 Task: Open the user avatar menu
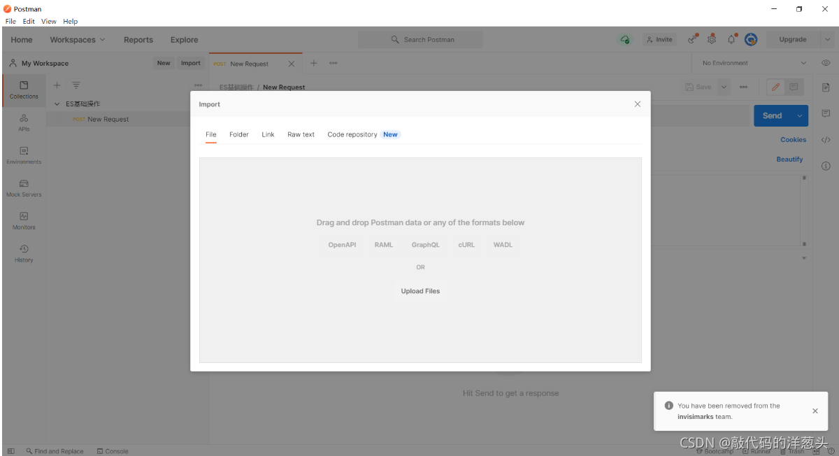751,40
